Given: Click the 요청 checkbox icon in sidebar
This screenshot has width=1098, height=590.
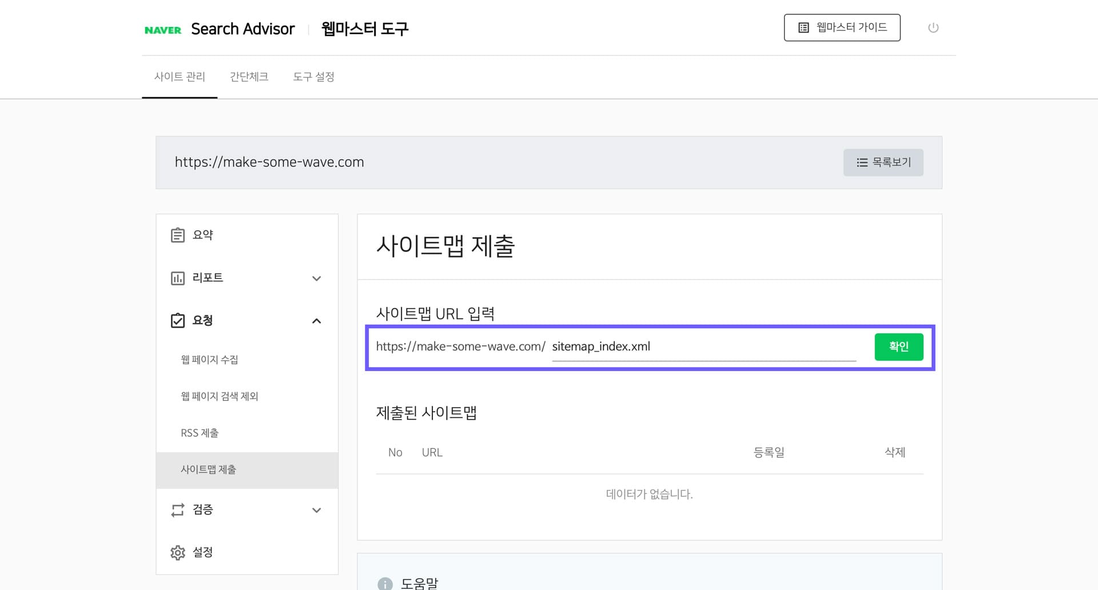Looking at the screenshot, I should (177, 320).
